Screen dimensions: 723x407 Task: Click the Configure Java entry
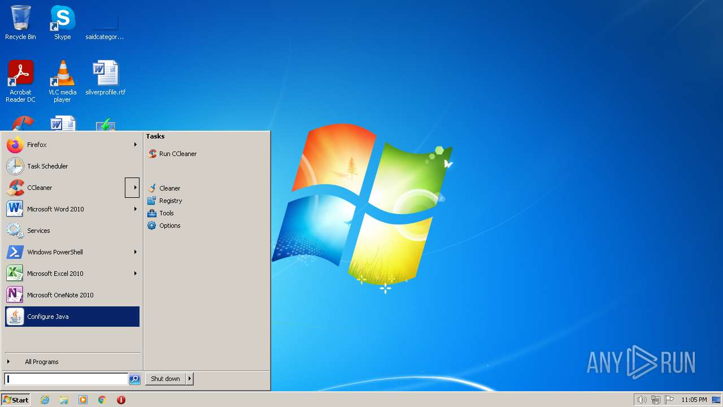pos(72,317)
